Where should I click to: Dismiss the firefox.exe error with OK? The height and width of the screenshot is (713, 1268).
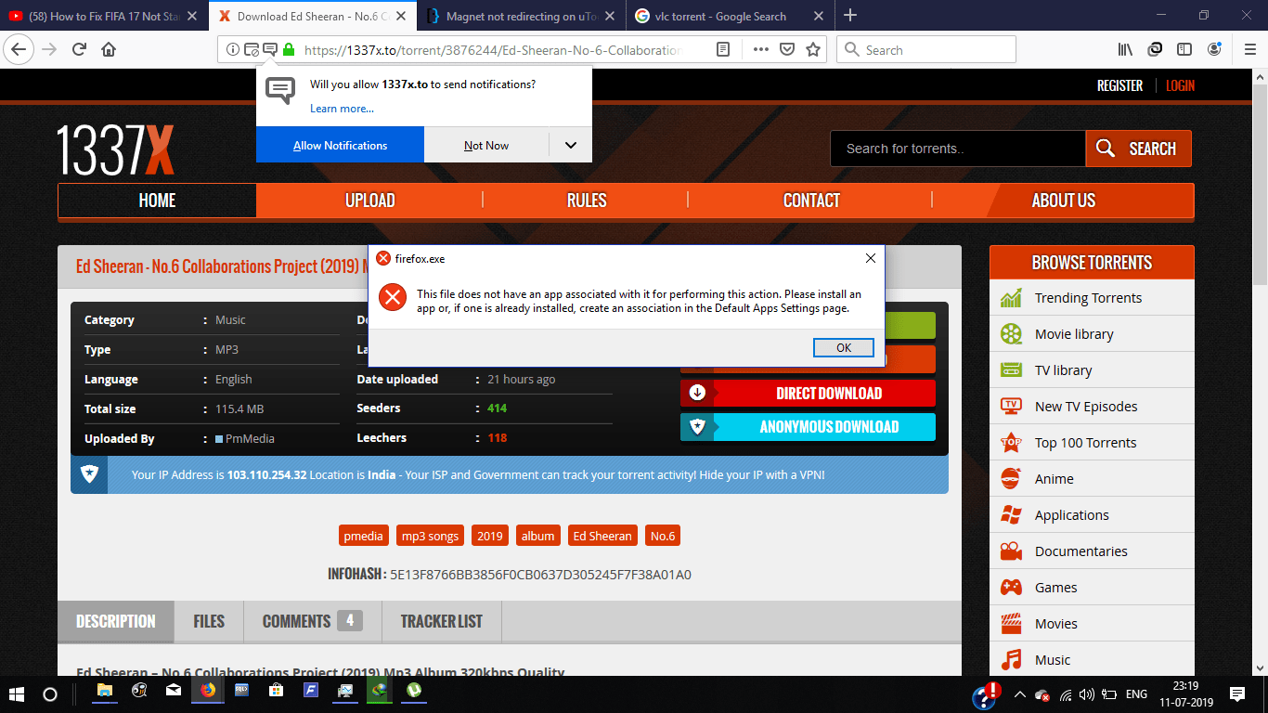[843, 347]
